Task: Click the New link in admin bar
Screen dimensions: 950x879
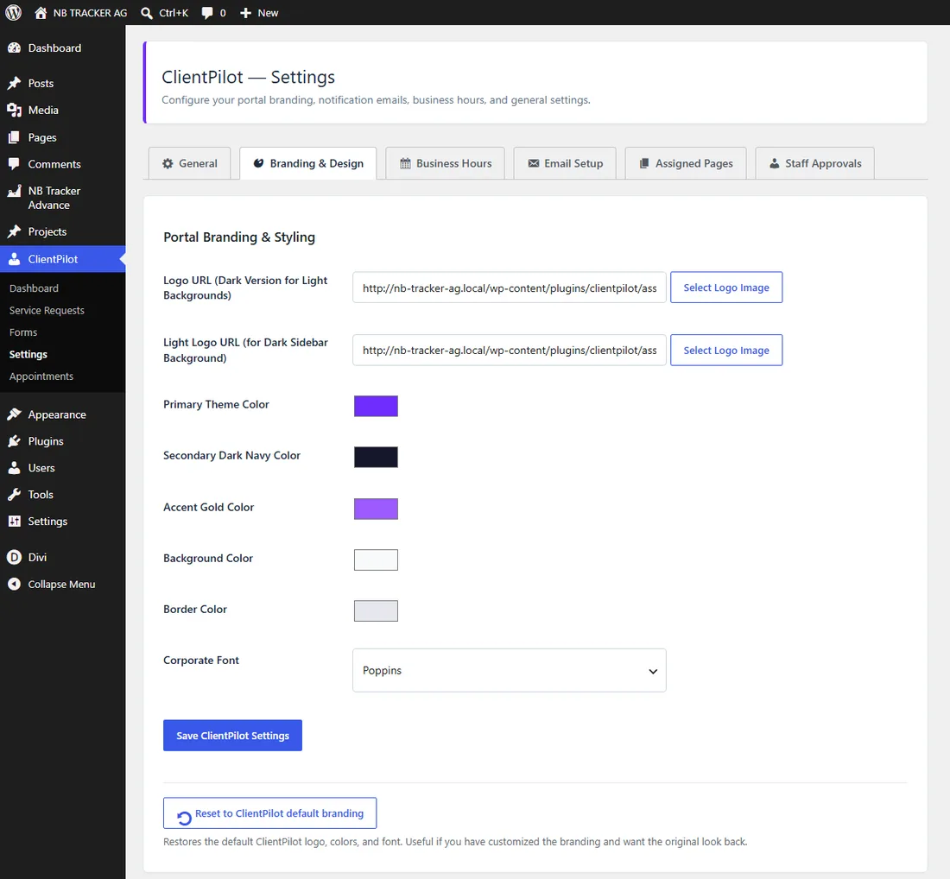Action: coord(268,13)
